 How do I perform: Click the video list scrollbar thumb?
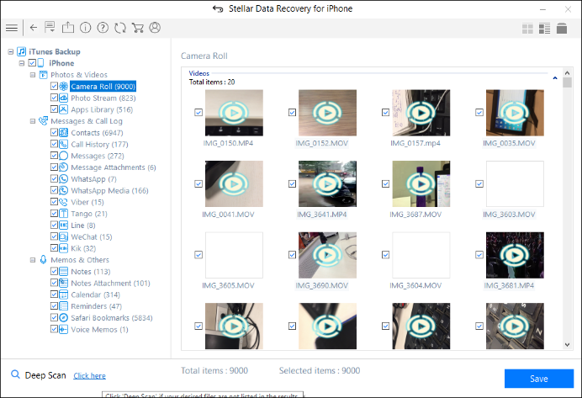click(567, 82)
